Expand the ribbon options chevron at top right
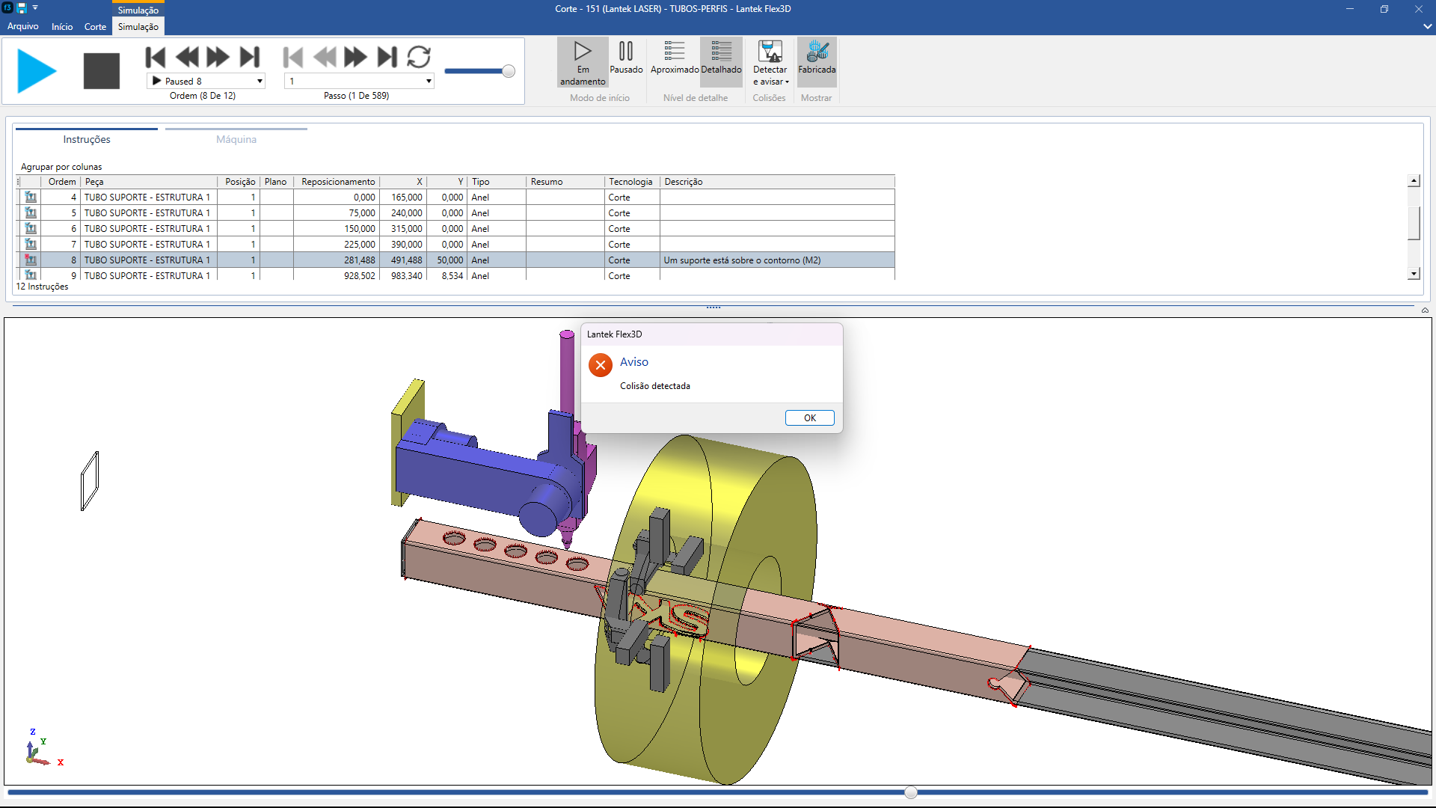Screen dimensions: 1436x808 click(1427, 26)
